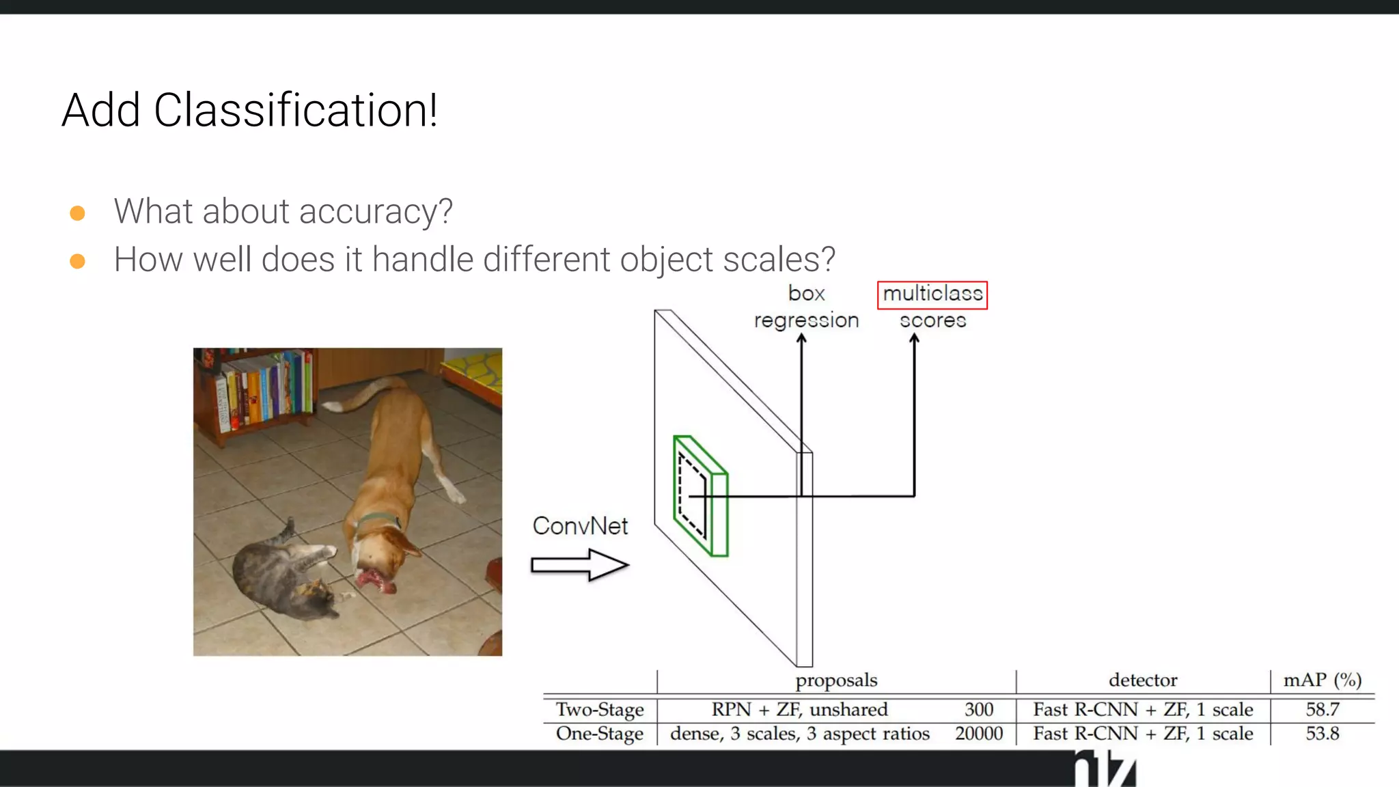Screen dimensions: 1399x787
Task: Click the second orange bullet point
Action: pos(78,261)
